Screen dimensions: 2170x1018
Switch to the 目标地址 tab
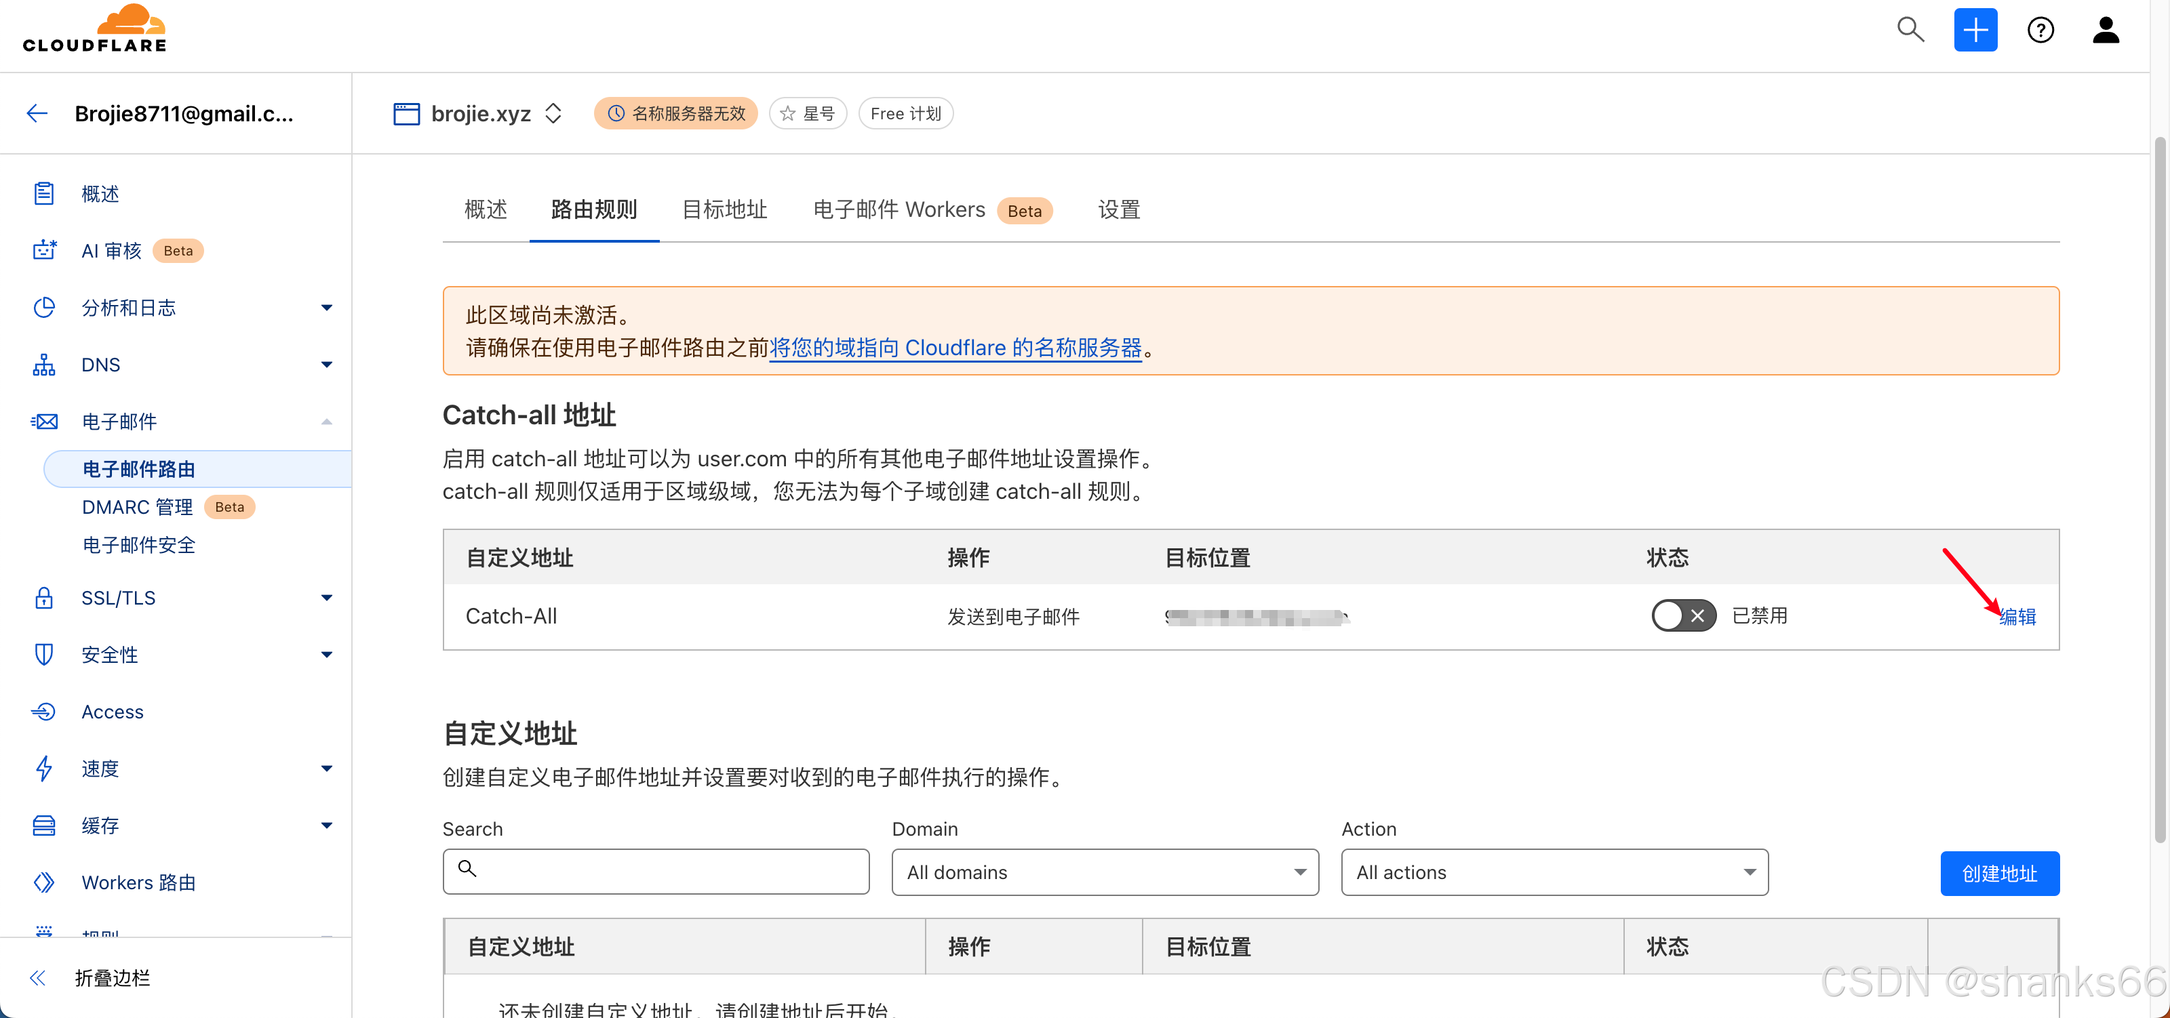coord(724,209)
